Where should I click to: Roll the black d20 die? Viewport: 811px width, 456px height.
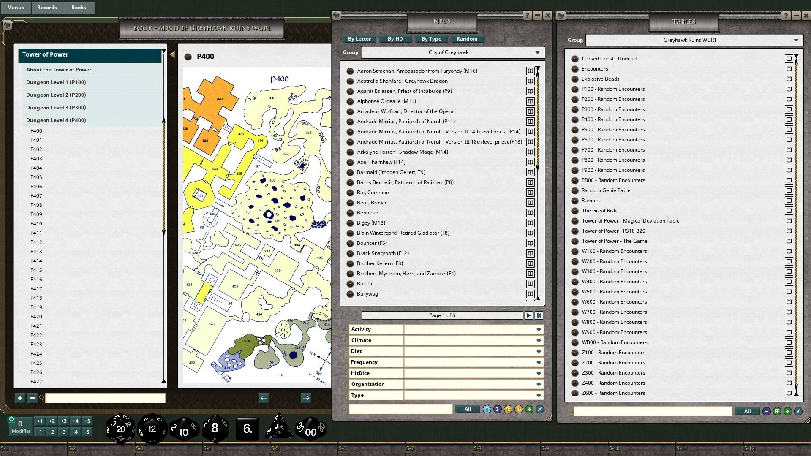click(x=121, y=428)
